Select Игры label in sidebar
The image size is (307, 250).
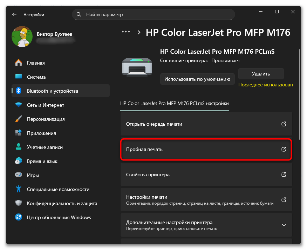[33, 175]
